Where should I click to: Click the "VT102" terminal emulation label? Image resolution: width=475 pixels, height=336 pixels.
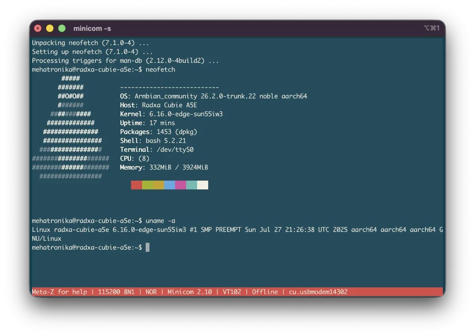click(x=232, y=292)
